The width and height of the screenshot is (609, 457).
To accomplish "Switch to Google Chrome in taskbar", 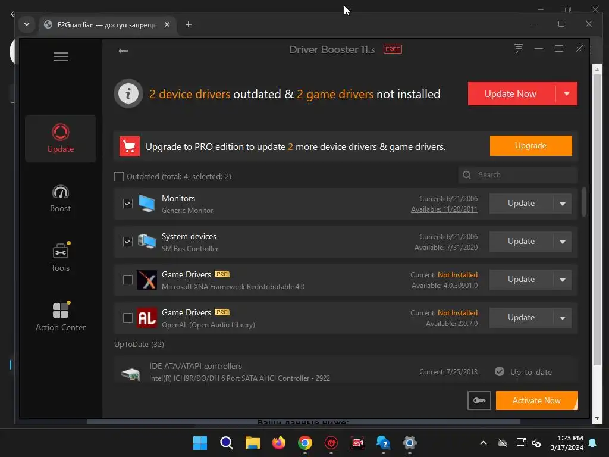I will pos(305,443).
